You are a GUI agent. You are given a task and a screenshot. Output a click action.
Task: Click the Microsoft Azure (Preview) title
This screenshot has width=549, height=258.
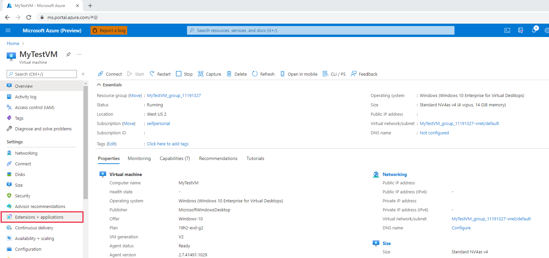coord(52,30)
